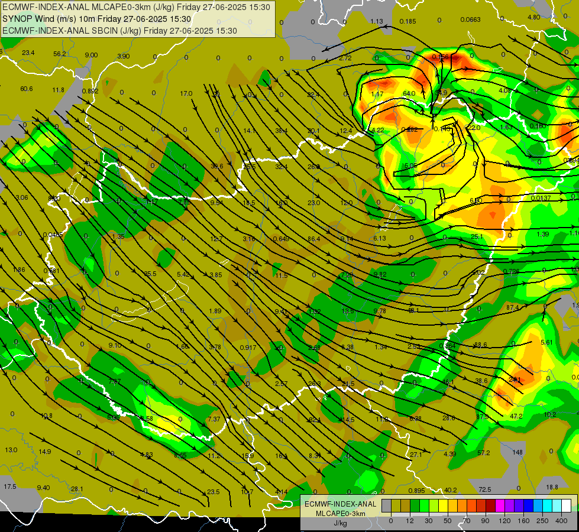
Task: Click the legend scale value '400'
Action: [561, 521]
